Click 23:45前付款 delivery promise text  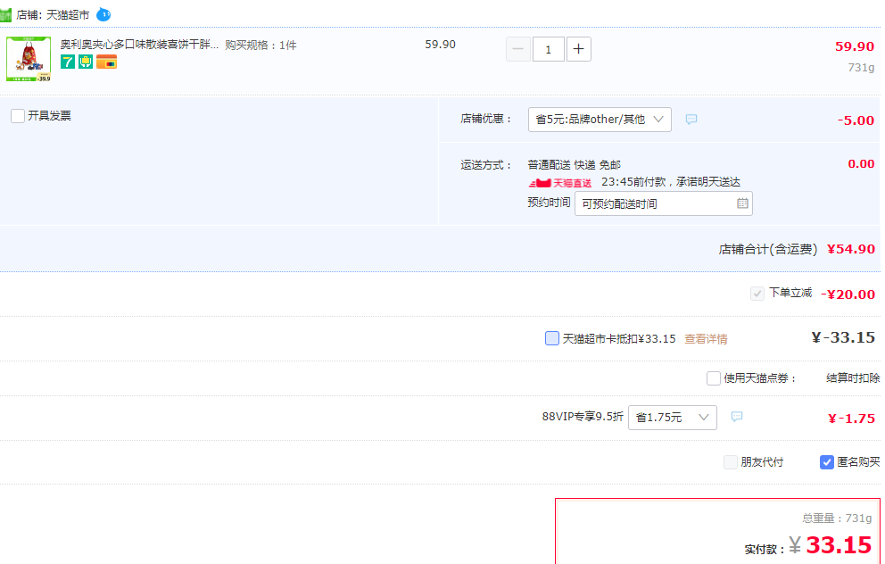coord(671,182)
